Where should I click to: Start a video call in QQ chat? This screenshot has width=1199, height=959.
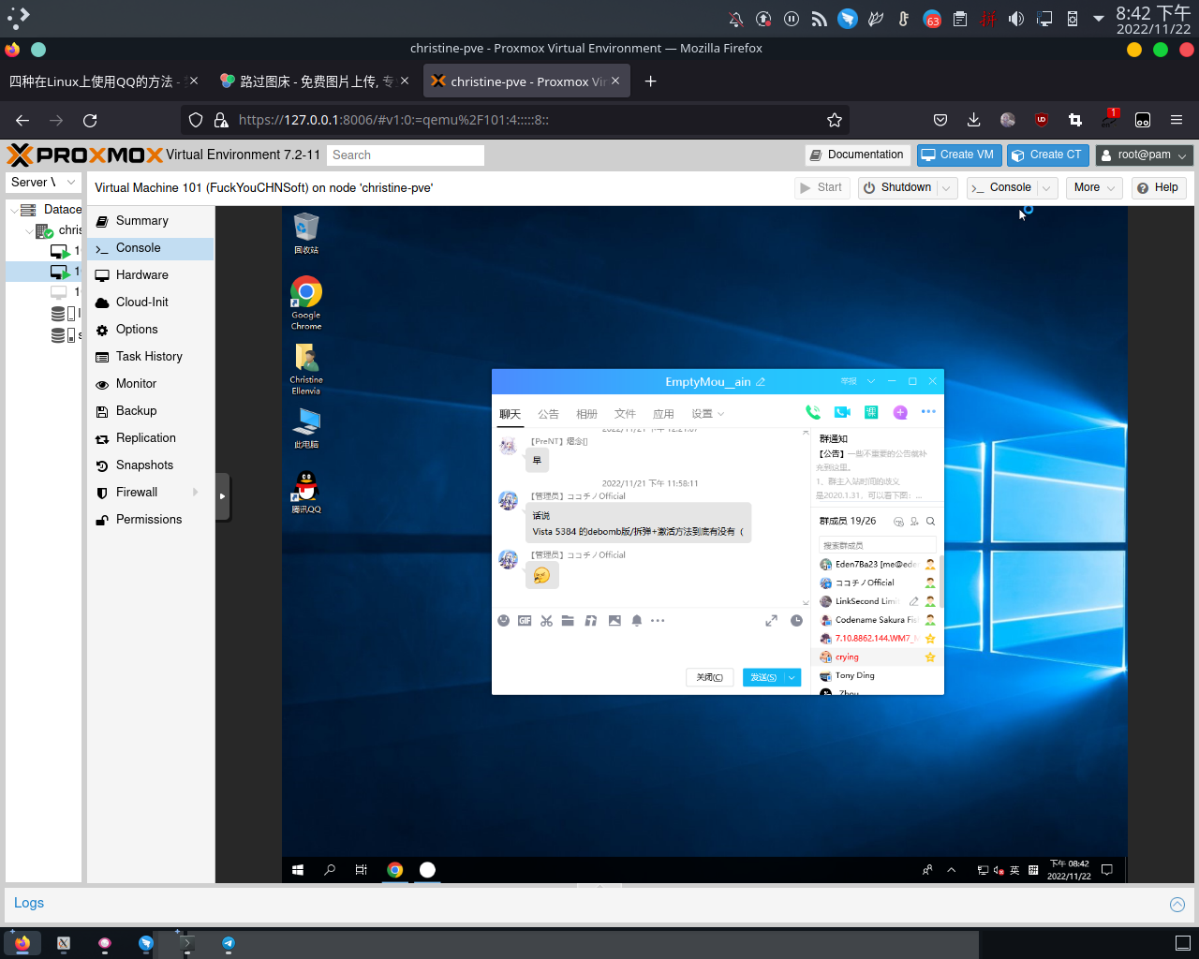[x=842, y=412]
